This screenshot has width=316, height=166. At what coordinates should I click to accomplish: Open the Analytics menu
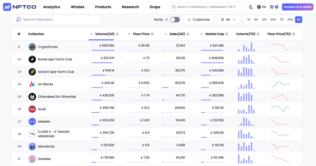(52, 7)
